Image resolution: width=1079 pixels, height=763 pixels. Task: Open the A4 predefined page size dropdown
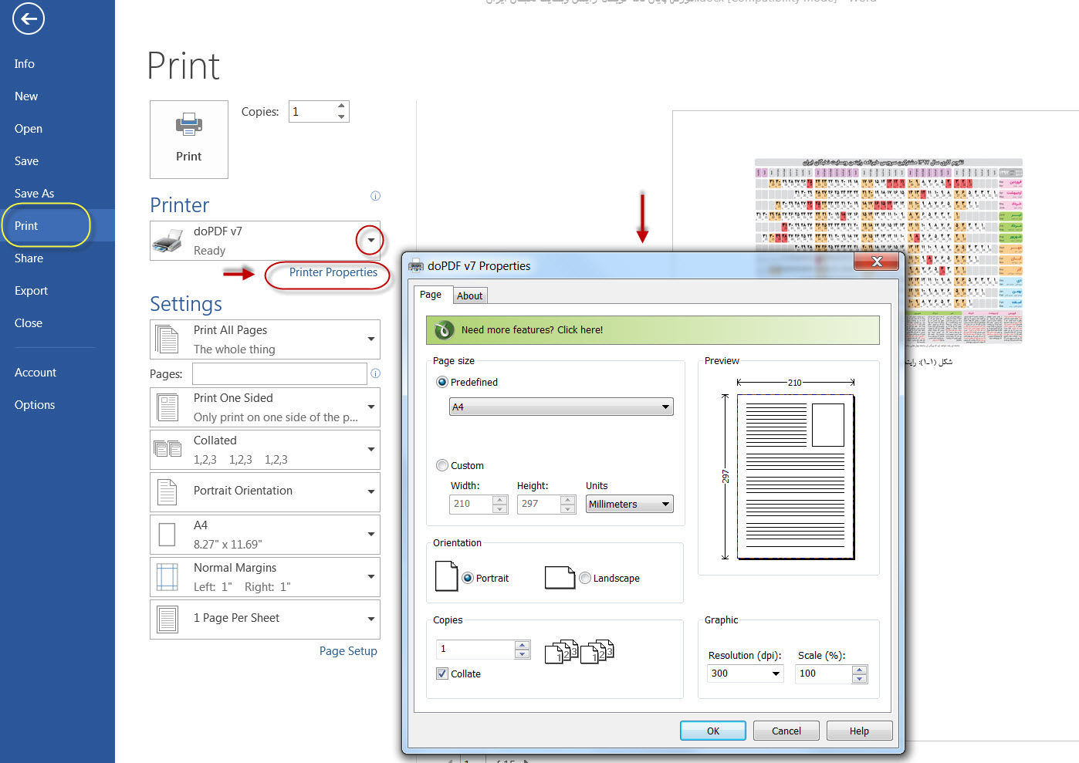[561, 407]
